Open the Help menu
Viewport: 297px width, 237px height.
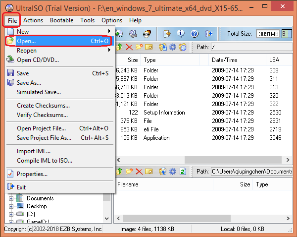coord(135,20)
